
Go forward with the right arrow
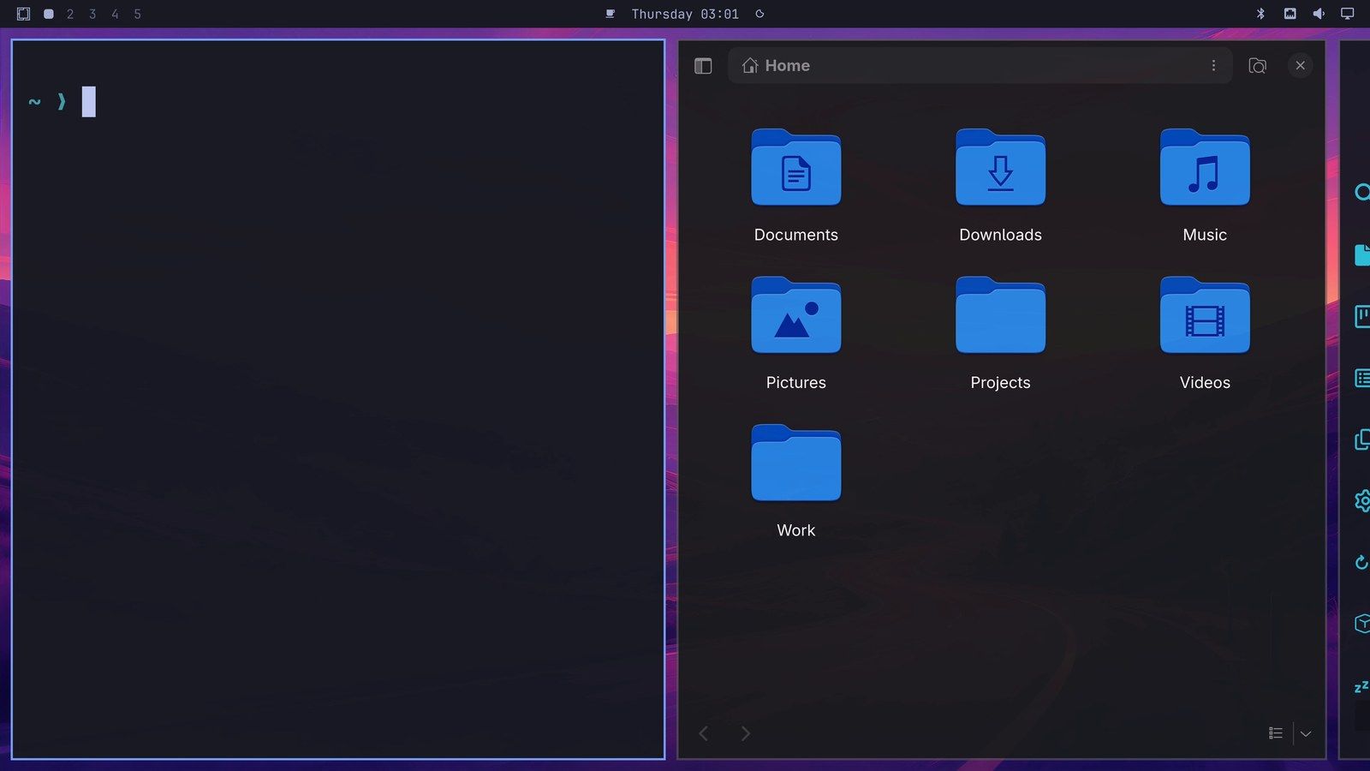pyautogui.click(x=745, y=733)
